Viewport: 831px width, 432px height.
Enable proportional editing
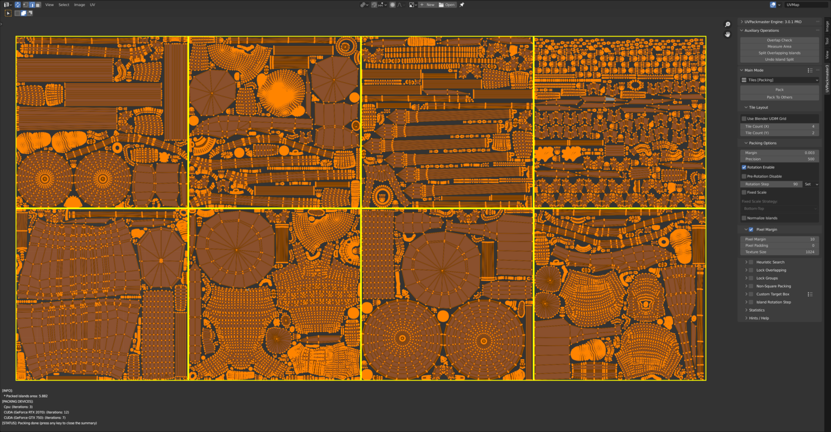392,5
